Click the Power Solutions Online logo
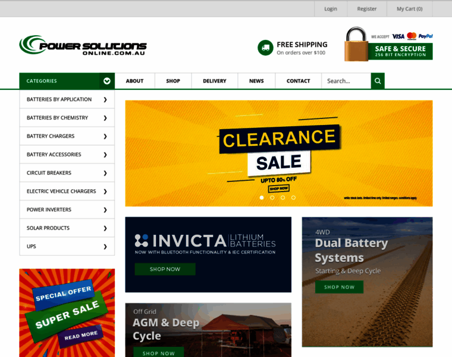 click(x=83, y=45)
